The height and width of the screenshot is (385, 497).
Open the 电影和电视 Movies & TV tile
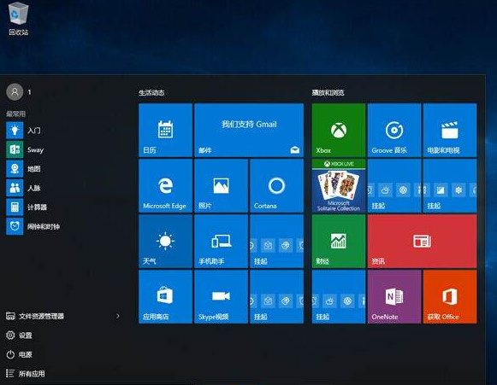(x=450, y=131)
